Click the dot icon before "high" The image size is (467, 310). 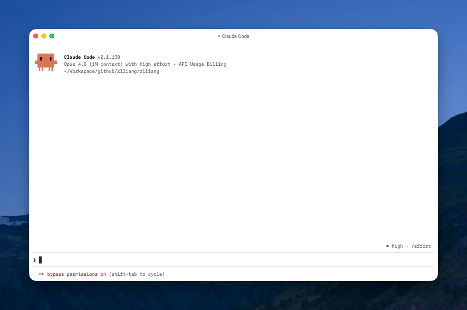387,246
